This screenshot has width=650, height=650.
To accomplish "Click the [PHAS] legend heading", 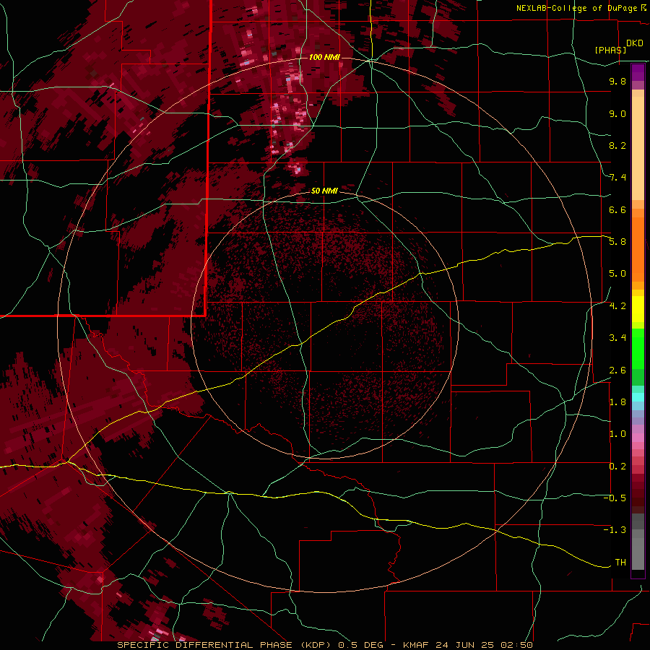I will (610, 50).
